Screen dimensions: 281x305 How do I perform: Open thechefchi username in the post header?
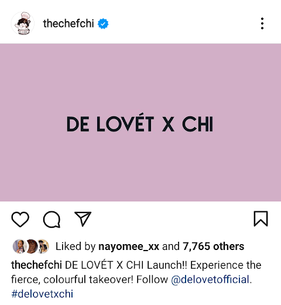[68, 23]
